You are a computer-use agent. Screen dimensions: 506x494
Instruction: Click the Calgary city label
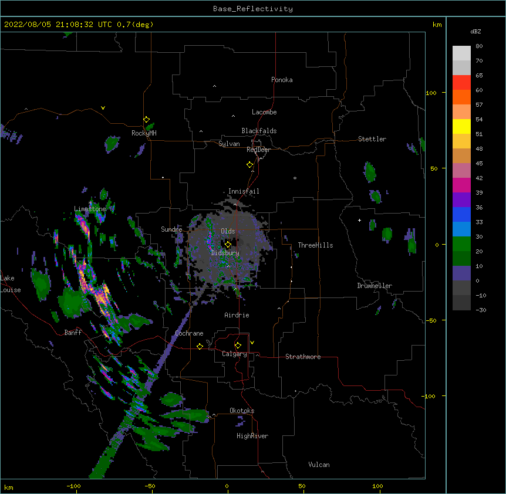click(235, 354)
